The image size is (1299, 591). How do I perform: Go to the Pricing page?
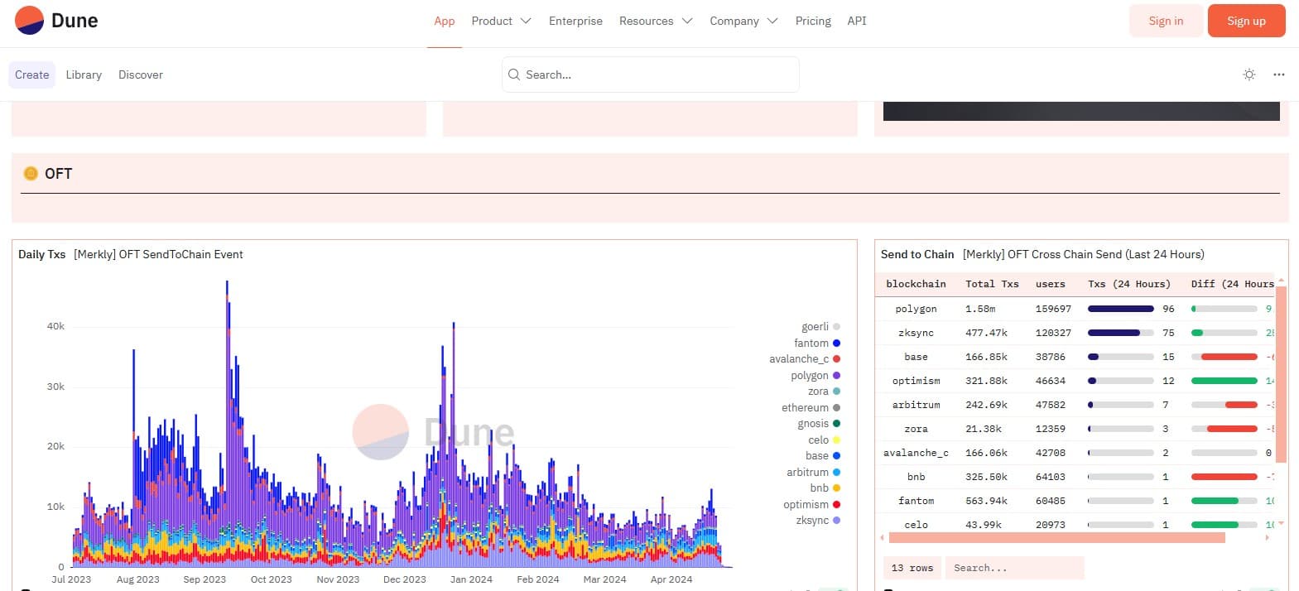813,21
